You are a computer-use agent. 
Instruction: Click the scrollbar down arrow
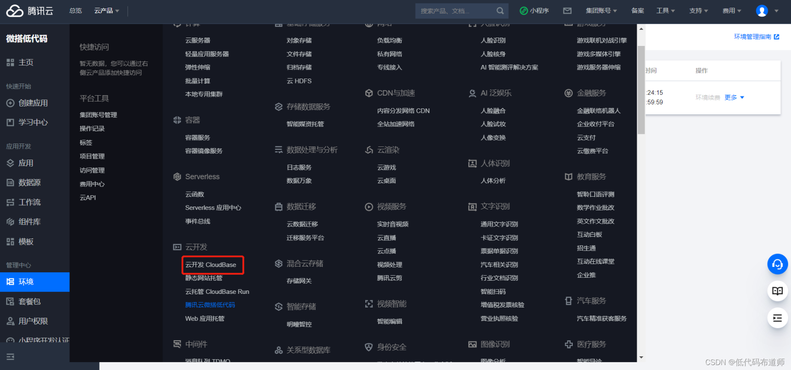pos(641,358)
